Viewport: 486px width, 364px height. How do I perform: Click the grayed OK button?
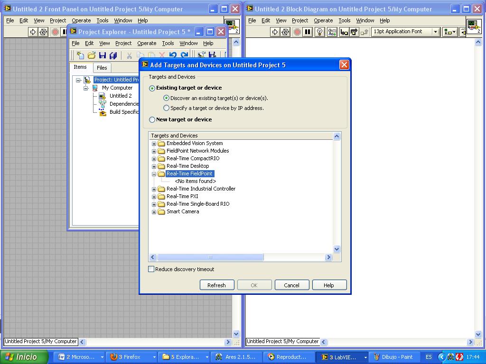point(254,285)
